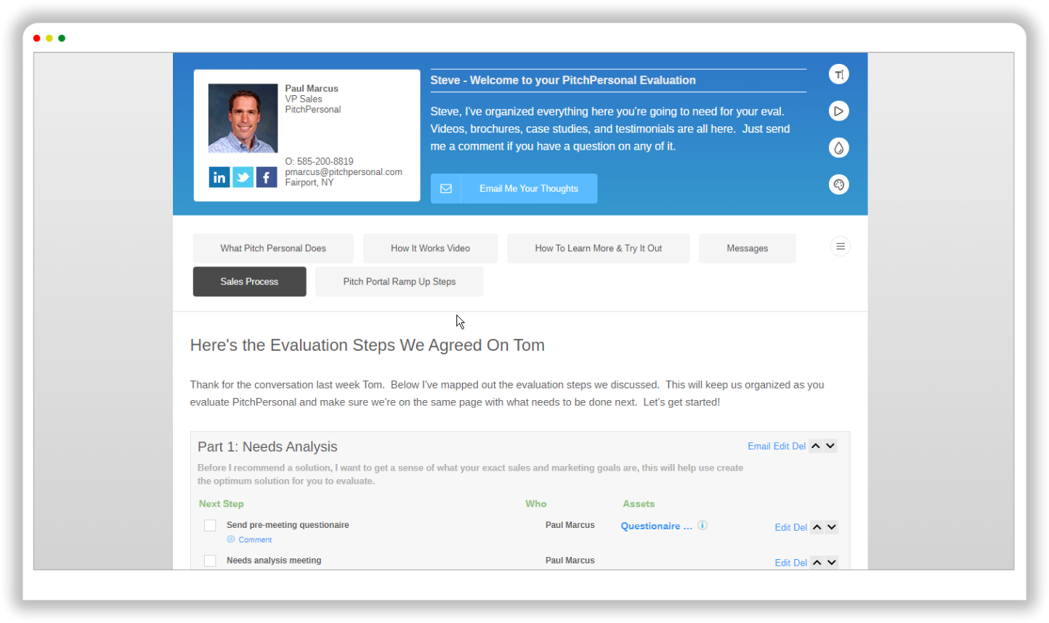The height and width of the screenshot is (623, 1049).
Task: Click the Assets column header
Action: [639, 504]
